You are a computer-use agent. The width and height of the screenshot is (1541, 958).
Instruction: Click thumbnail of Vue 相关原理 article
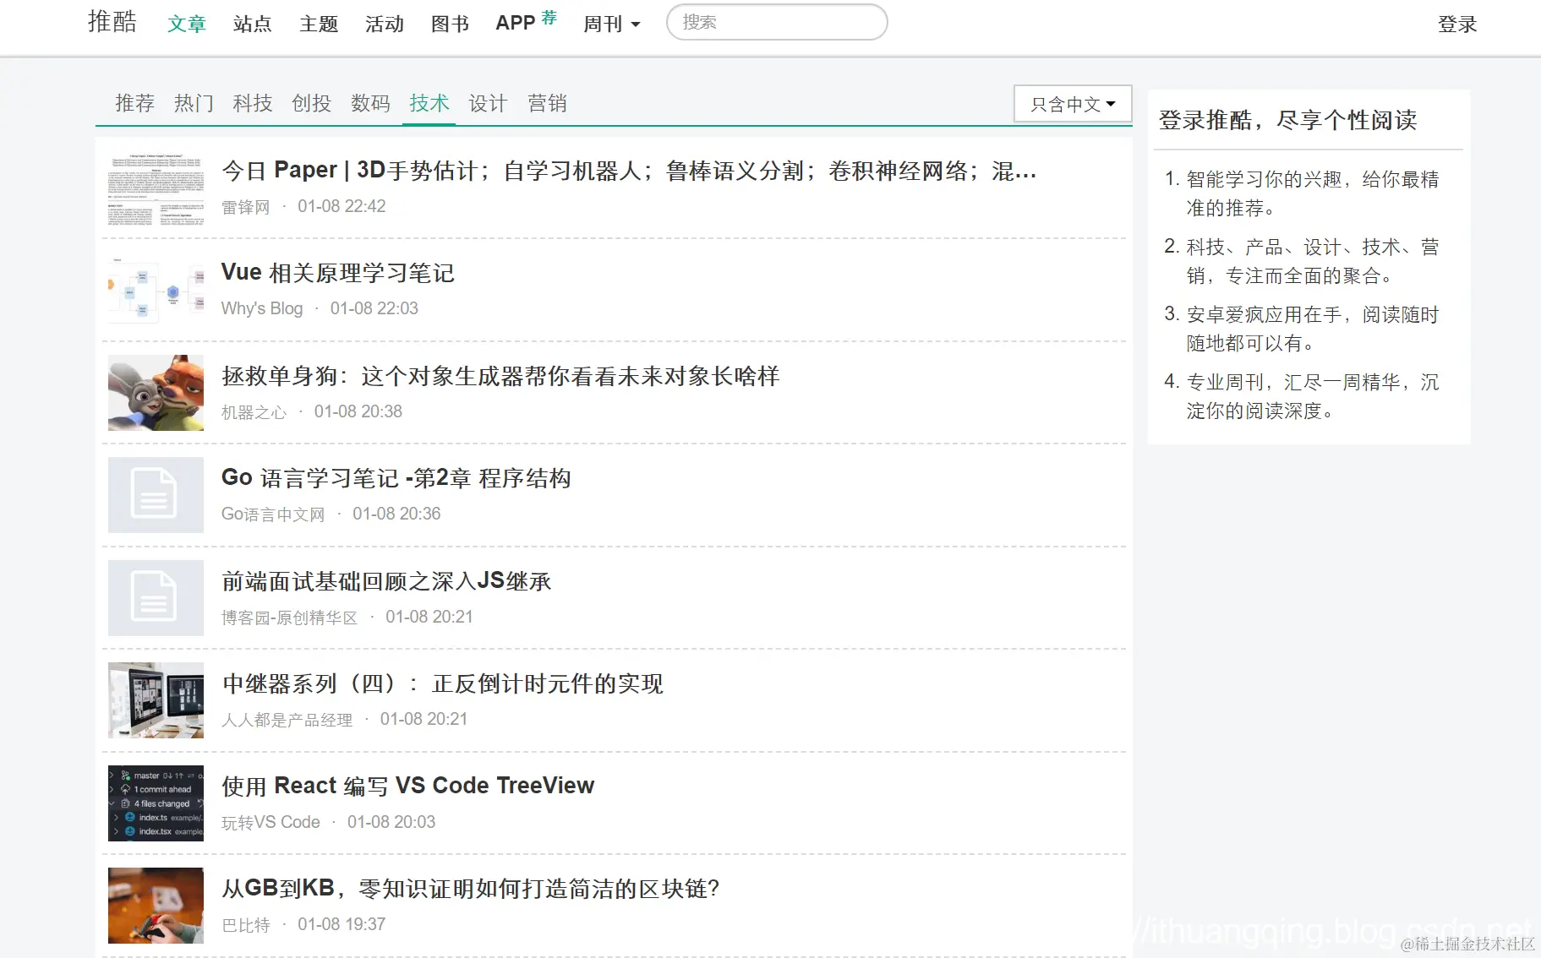(156, 290)
